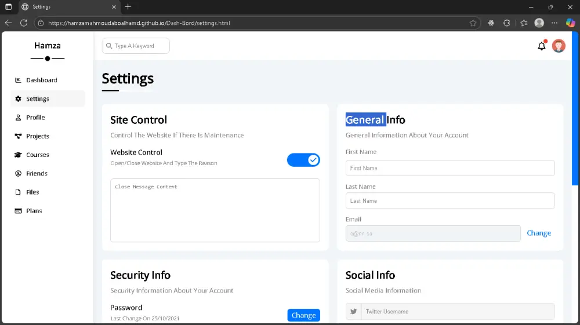
Task: Click the Settings page heading
Action: 128,79
